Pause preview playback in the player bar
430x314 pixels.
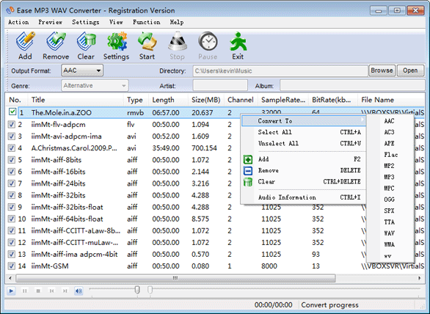[x=25, y=291]
